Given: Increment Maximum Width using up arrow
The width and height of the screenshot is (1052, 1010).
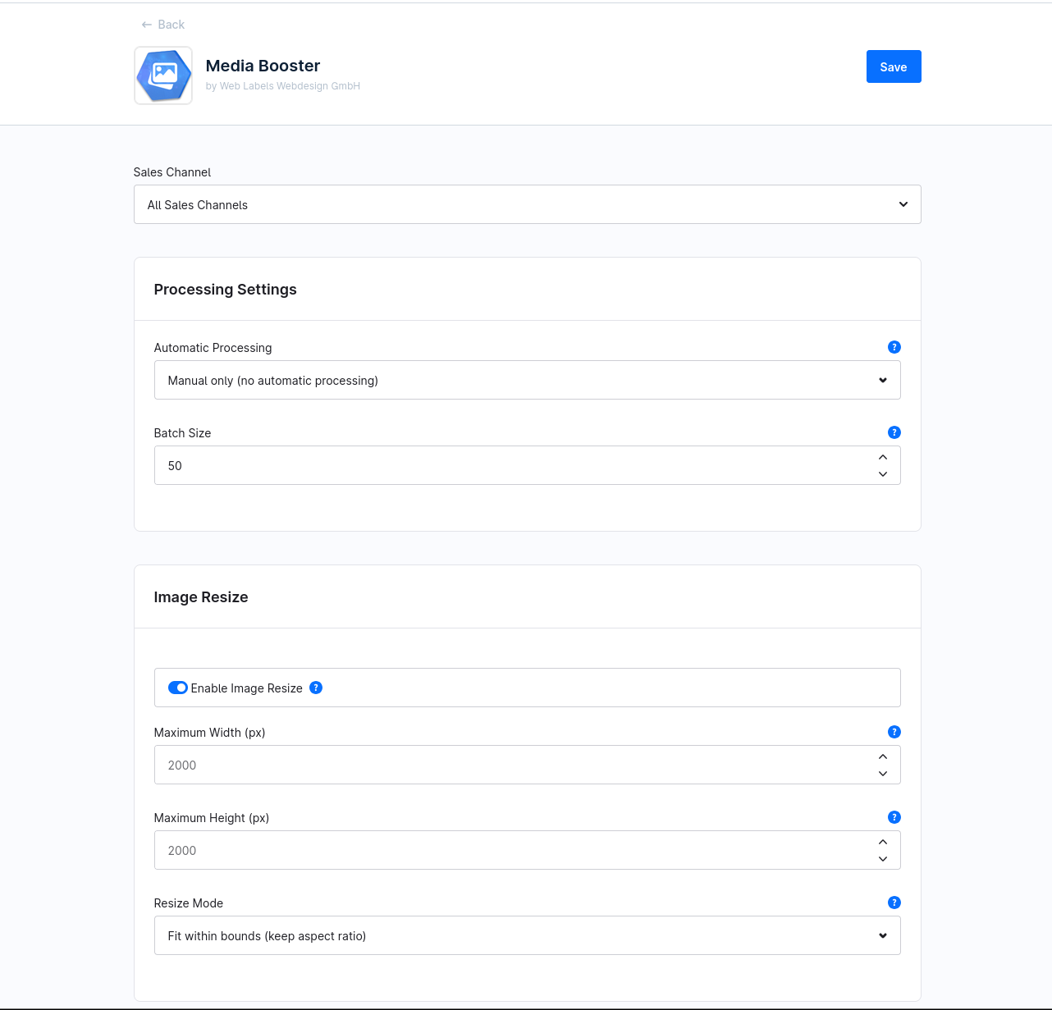Looking at the screenshot, I should point(883,756).
